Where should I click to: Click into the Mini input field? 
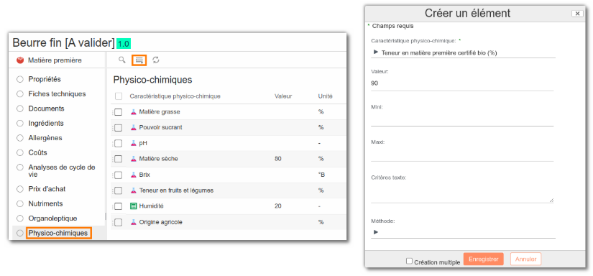[462, 120]
